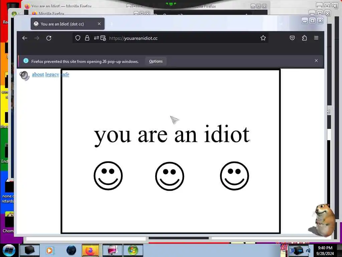Expand the list-all-tabs chevron
This screenshot has height=257, width=342.
click(x=281, y=24)
